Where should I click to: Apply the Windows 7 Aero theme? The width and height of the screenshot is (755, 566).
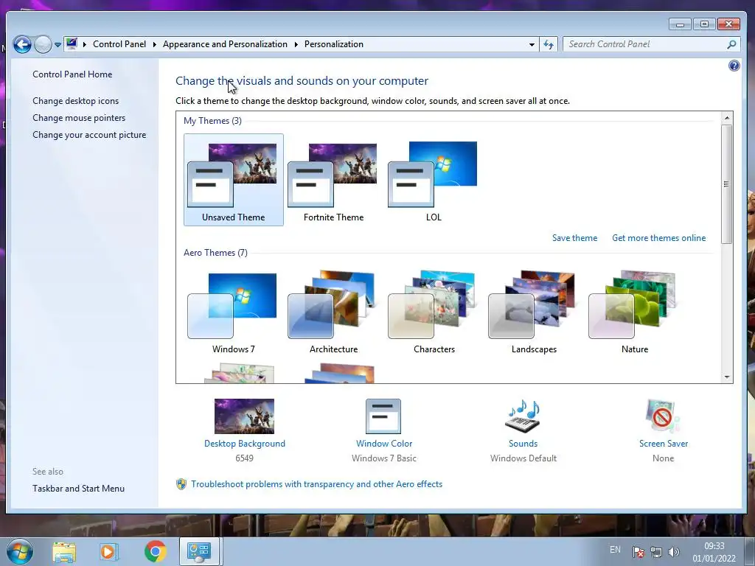click(x=234, y=312)
